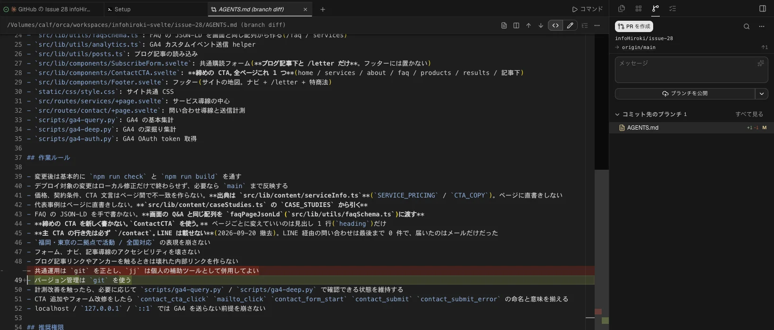
Task: Click the SERVICE_PRICING code on line 41
Action: pyautogui.click(x=406, y=195)
